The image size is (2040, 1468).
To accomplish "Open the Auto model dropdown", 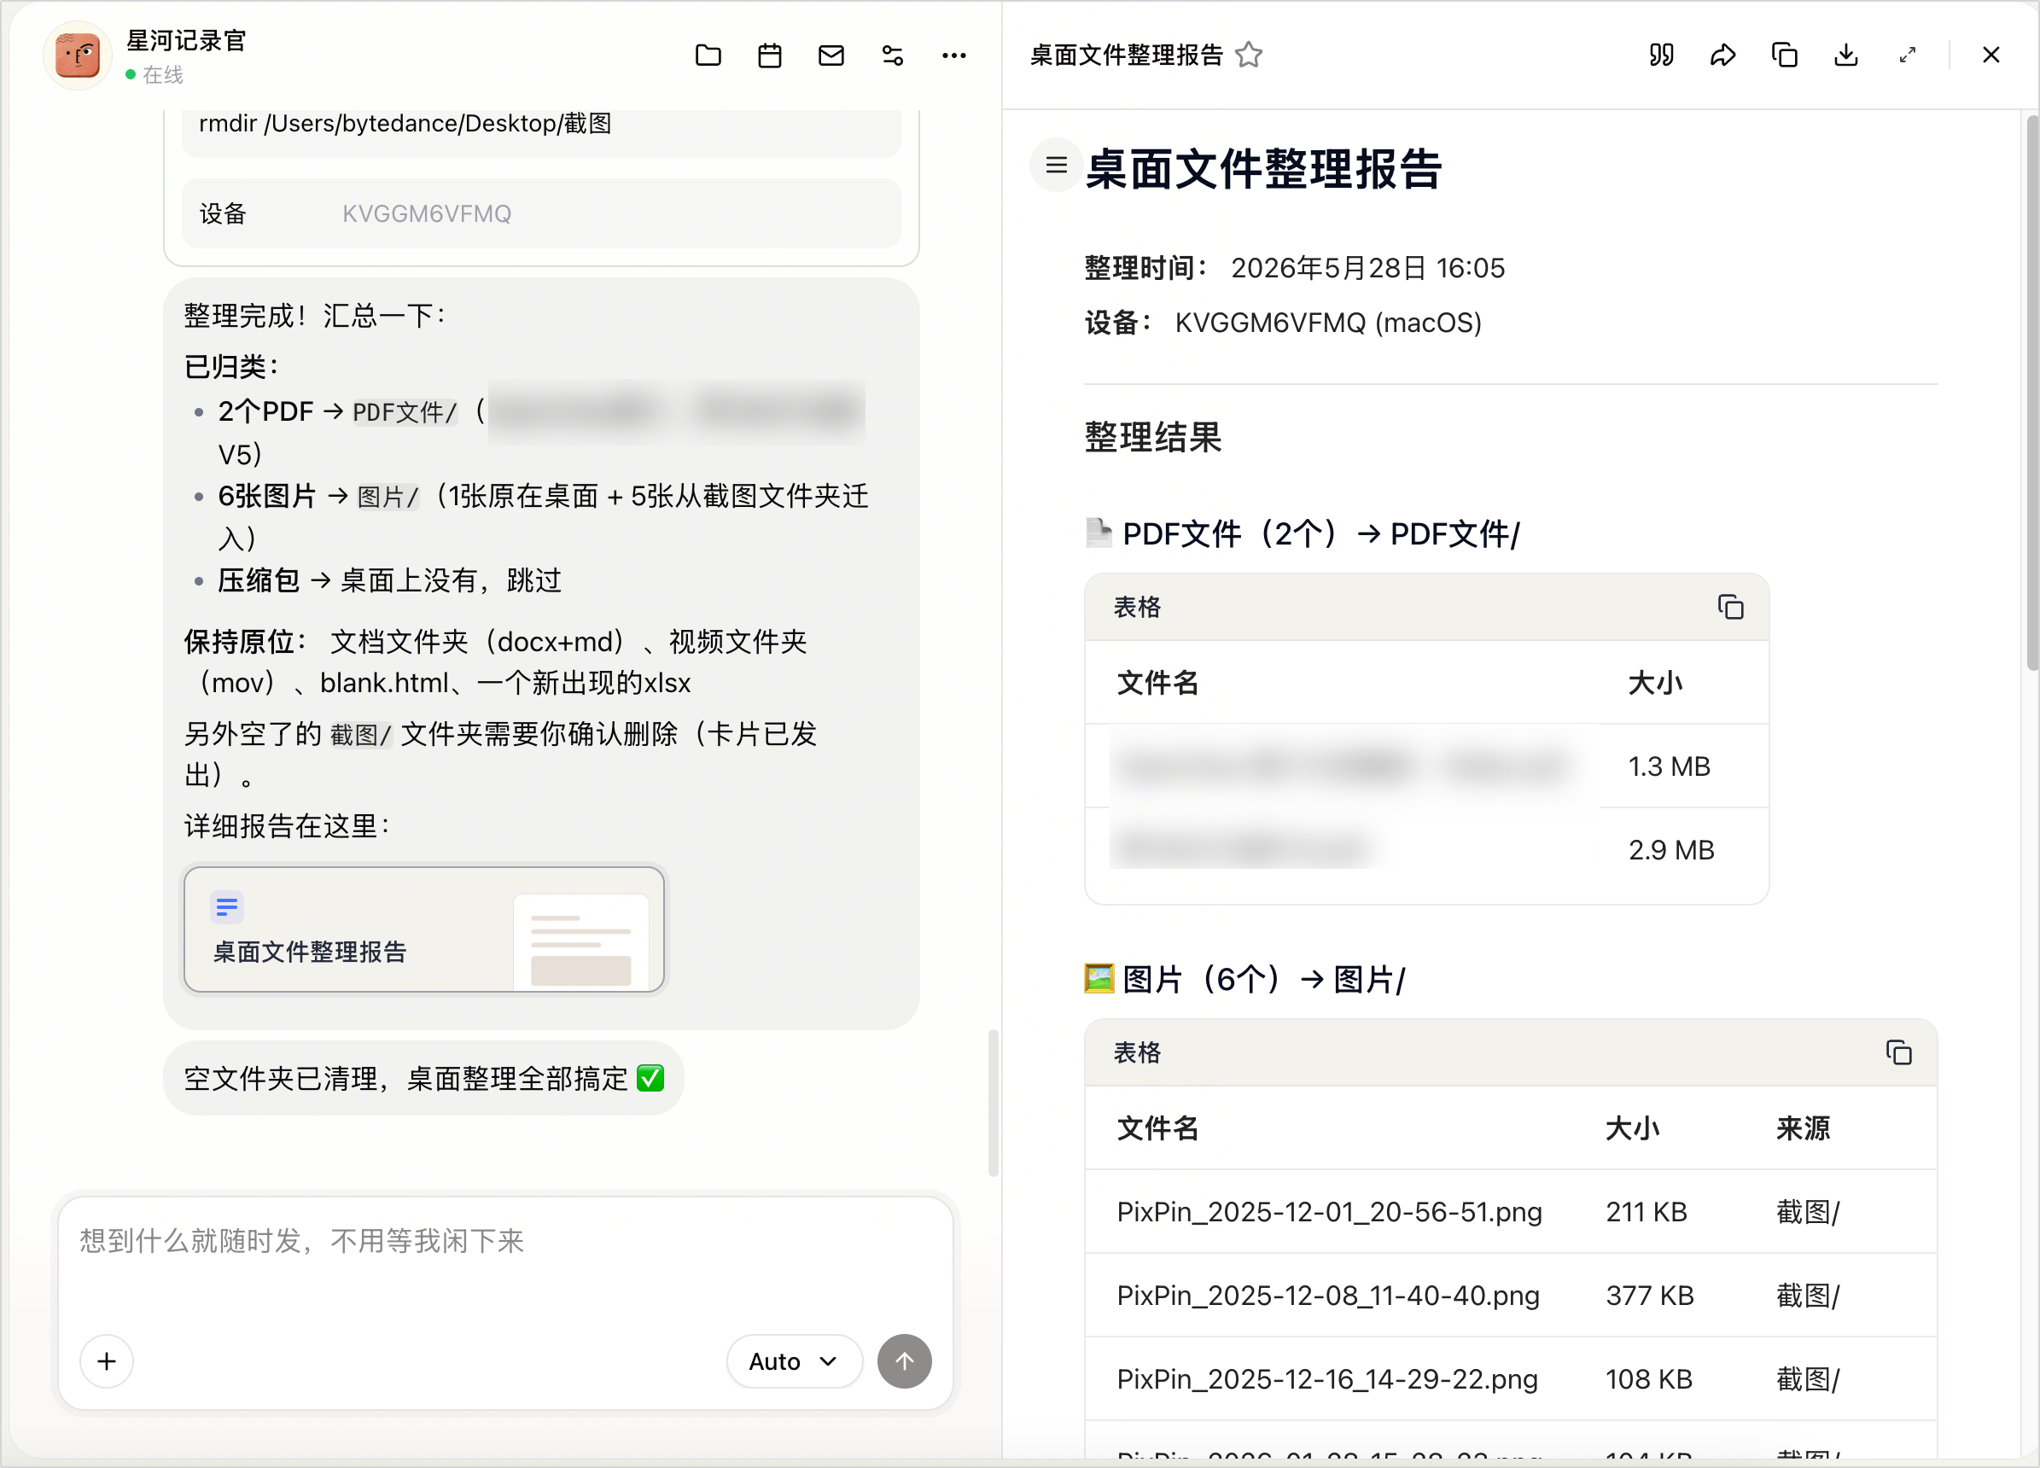I will pyautogui.click(x=794, y=1361).
